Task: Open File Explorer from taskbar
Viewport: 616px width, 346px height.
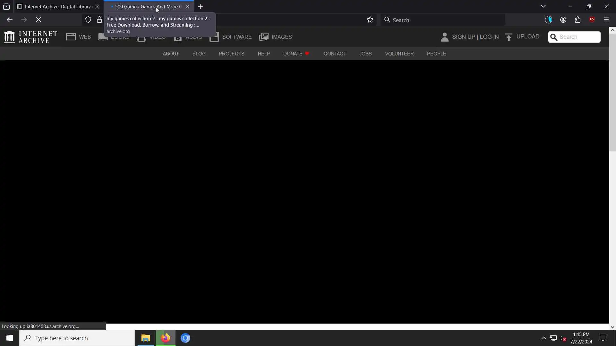Action: tap(146, 338)
